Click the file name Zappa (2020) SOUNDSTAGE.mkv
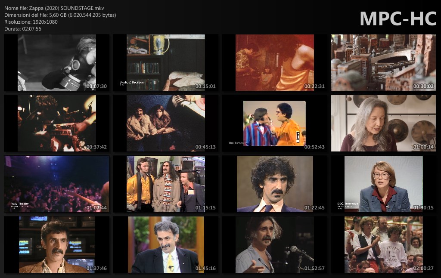Image resolution: width=441 pixels, height=278 pixels. tap(54, 8)
